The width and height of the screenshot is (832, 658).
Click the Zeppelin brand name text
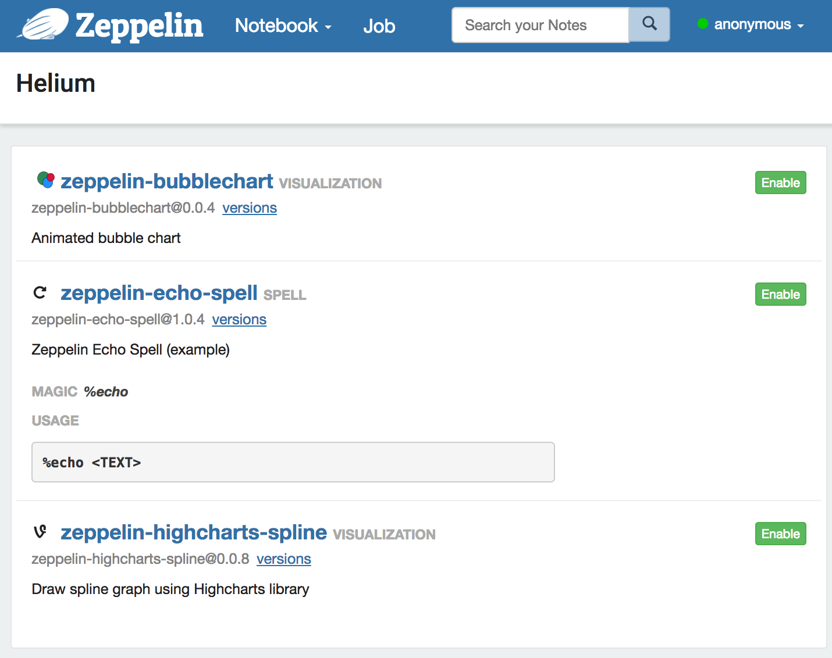[x=139, y=26]
